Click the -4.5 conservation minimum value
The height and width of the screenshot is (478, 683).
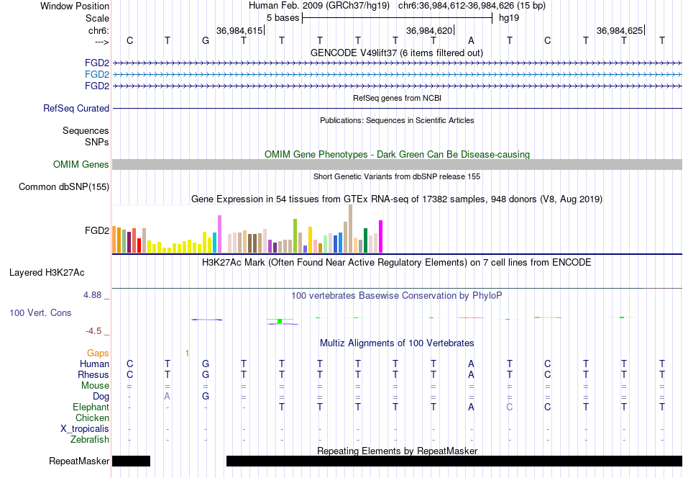[x=93, y=331]
